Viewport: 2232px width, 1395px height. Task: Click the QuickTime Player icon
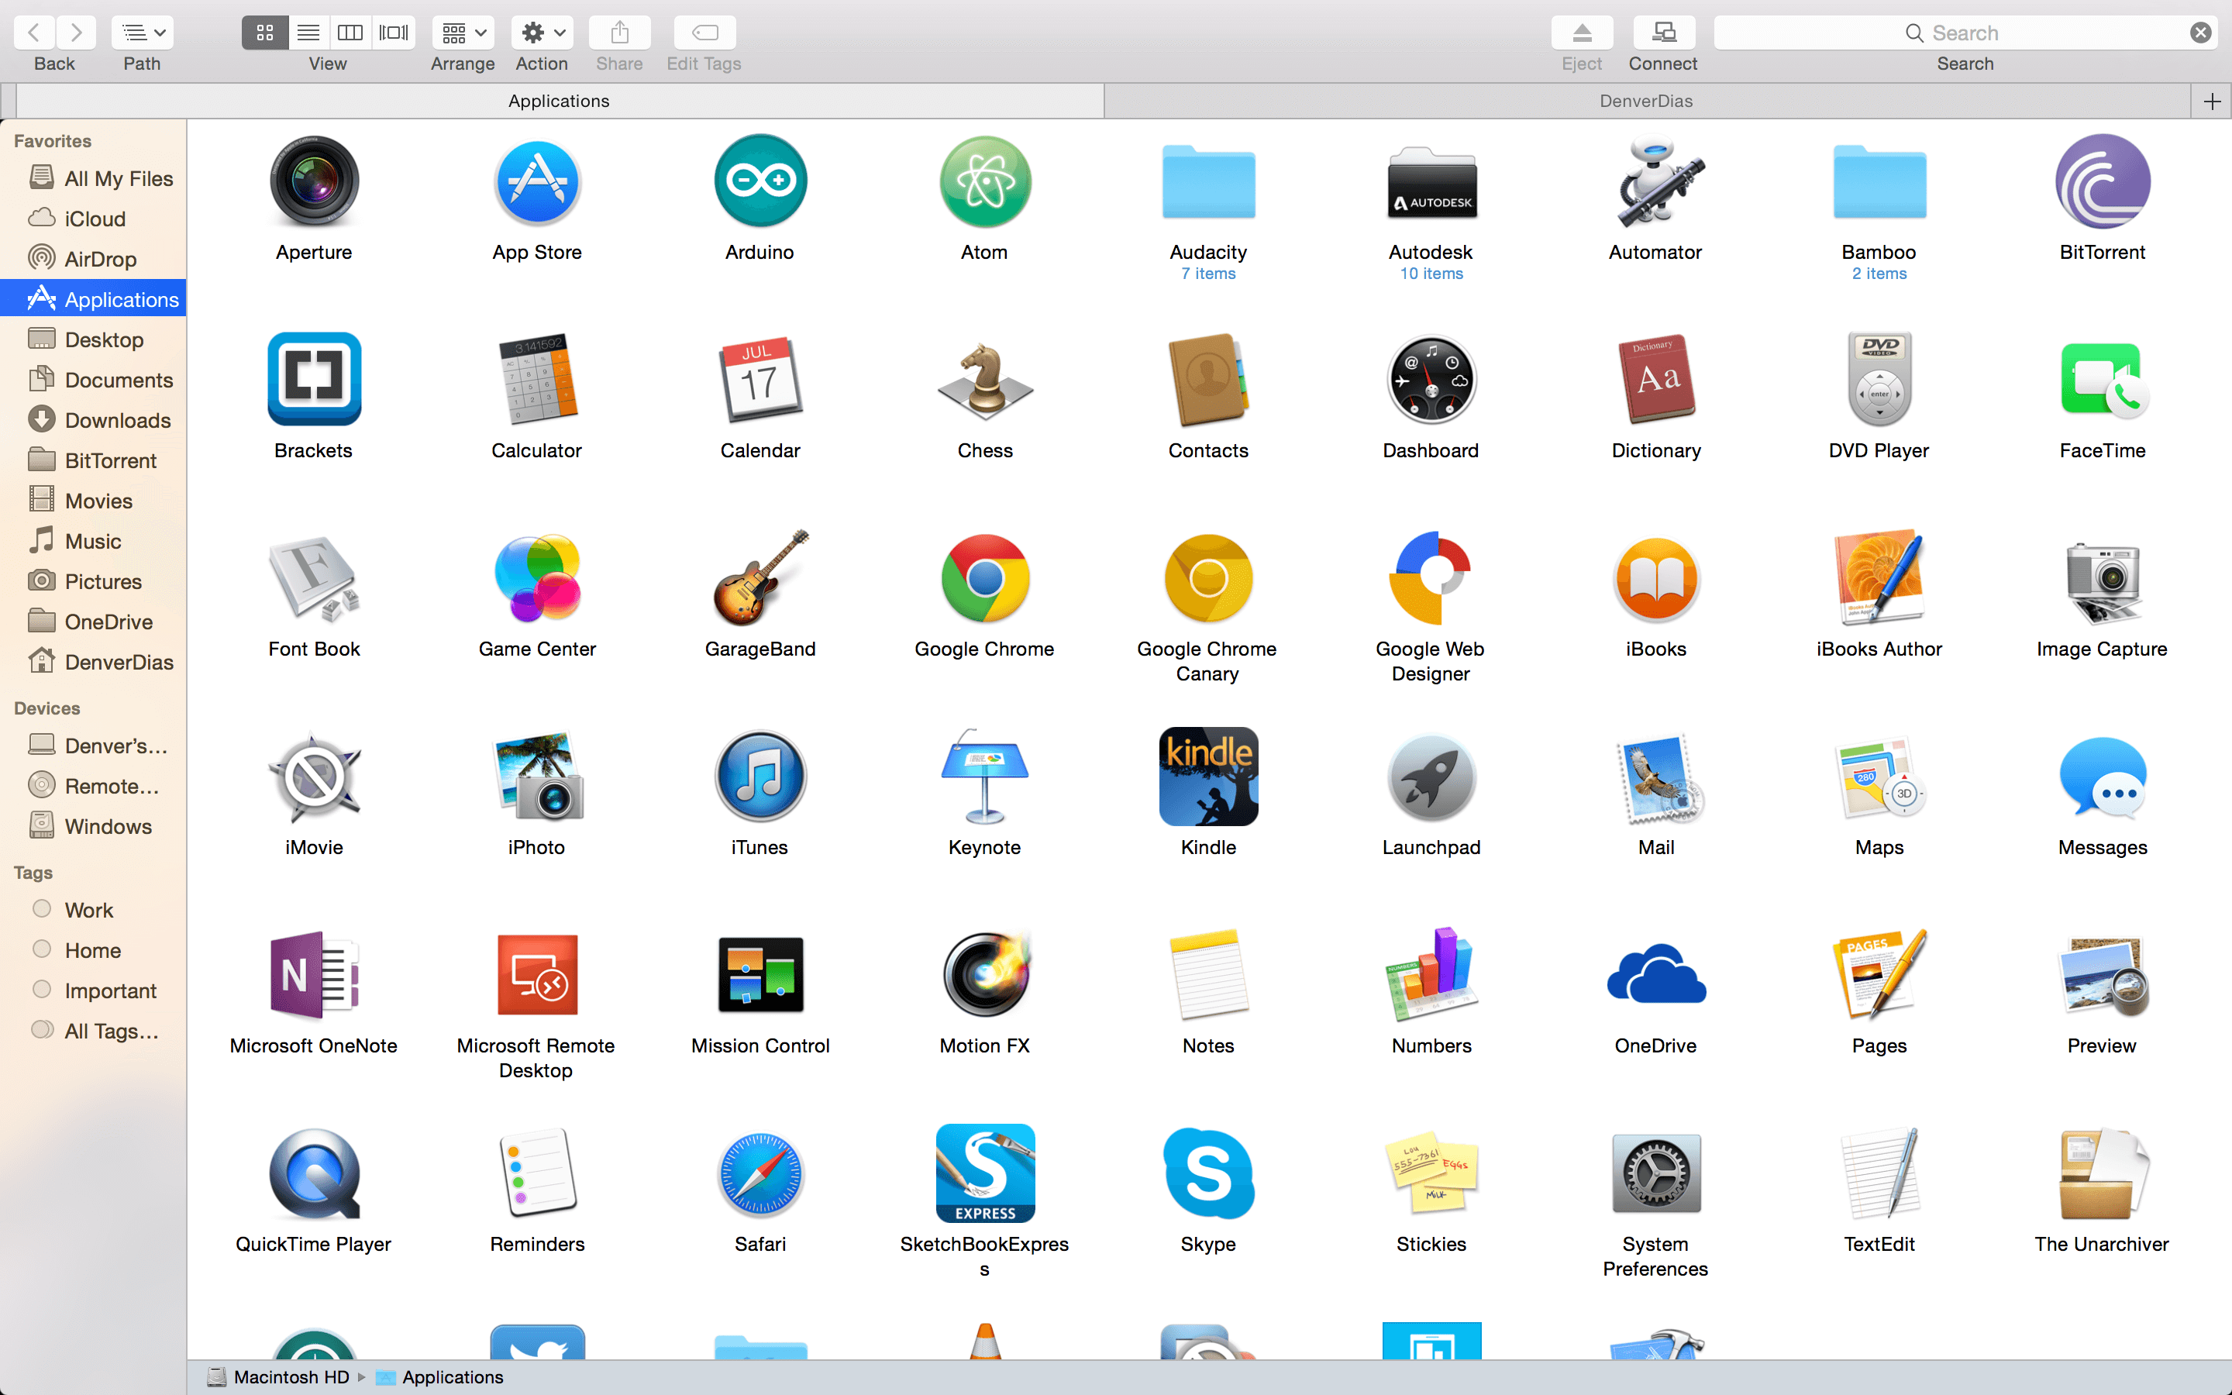[x=314, y=1173]
